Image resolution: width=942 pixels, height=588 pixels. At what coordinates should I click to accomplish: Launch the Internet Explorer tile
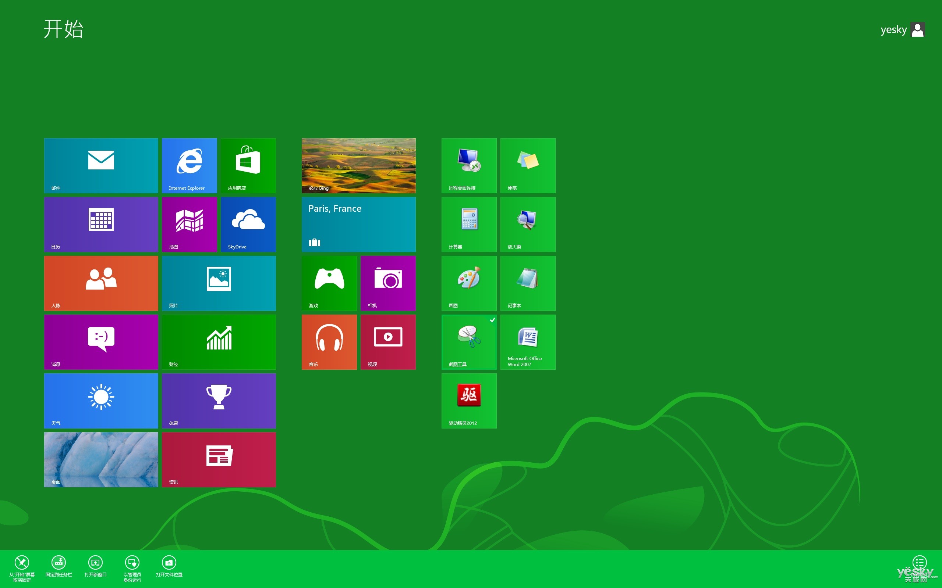point(189,165)
